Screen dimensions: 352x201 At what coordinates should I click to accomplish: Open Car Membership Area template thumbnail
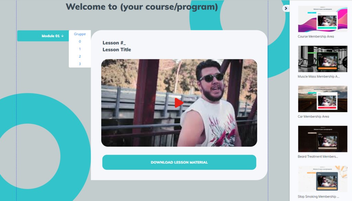point(322,99)
